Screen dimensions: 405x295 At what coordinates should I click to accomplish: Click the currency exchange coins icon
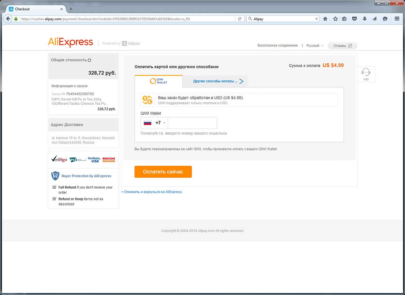coord(147,100)
